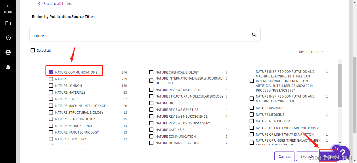Screen dimensions: 357x163
Task: Click the 276 result count
Action: tap(124, 72)
